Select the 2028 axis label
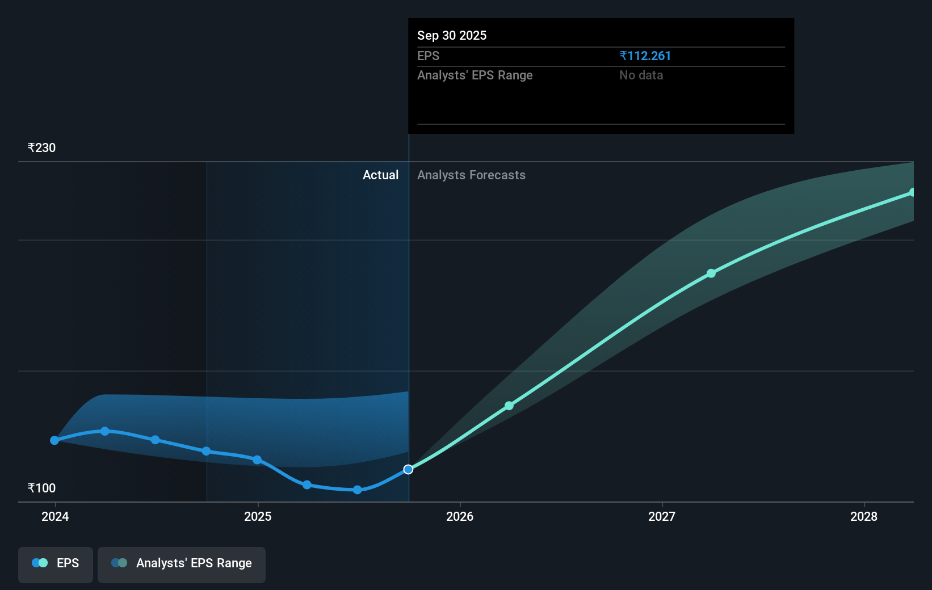 pos(863,517)
